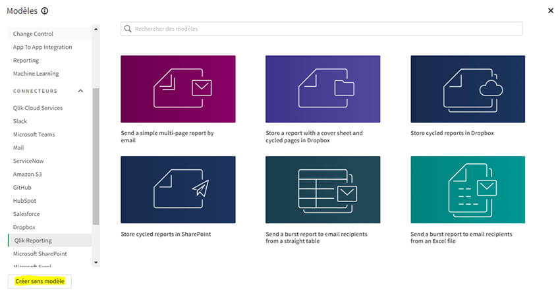
Task: Close the Modèles dialog
Action: tap(551, 11)
